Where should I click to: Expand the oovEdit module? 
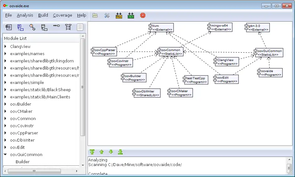[x=5, y=147]
